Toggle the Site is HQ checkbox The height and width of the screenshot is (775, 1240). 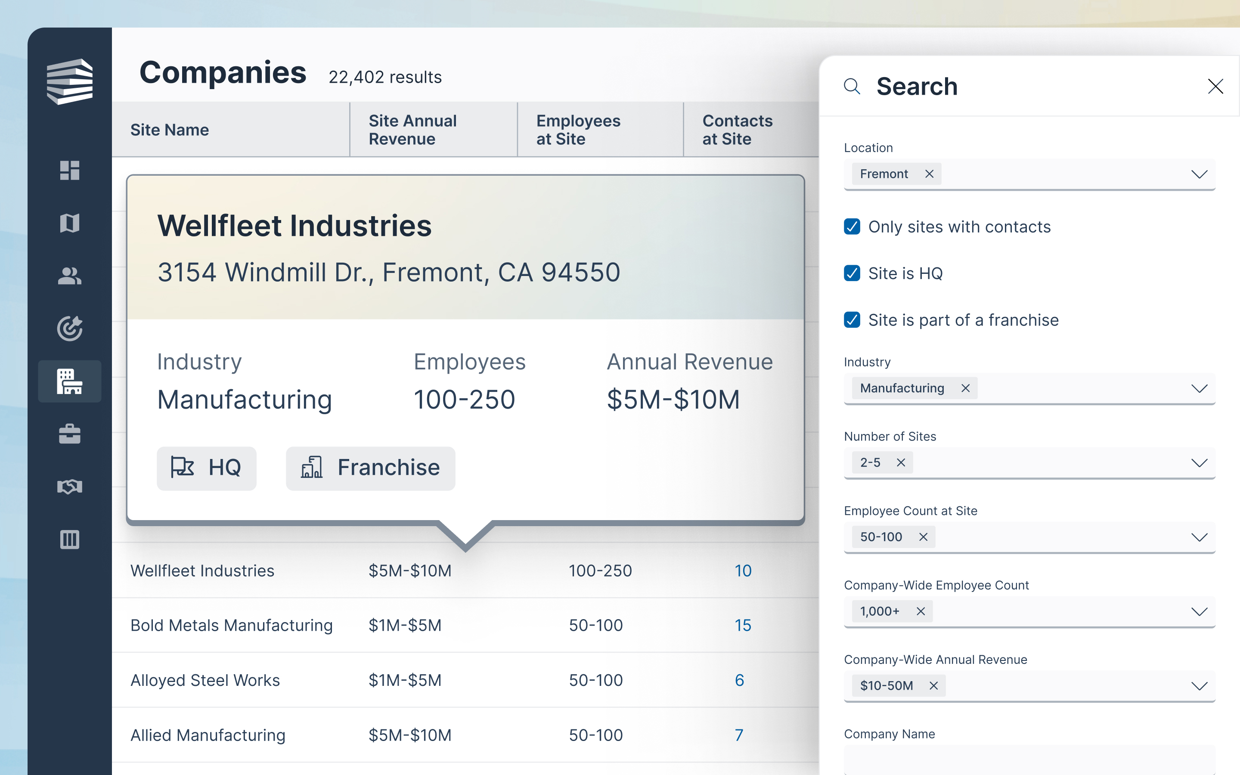point(852,273)
